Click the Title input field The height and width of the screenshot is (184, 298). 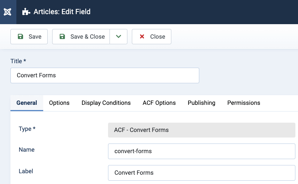[x=105, y=75]
